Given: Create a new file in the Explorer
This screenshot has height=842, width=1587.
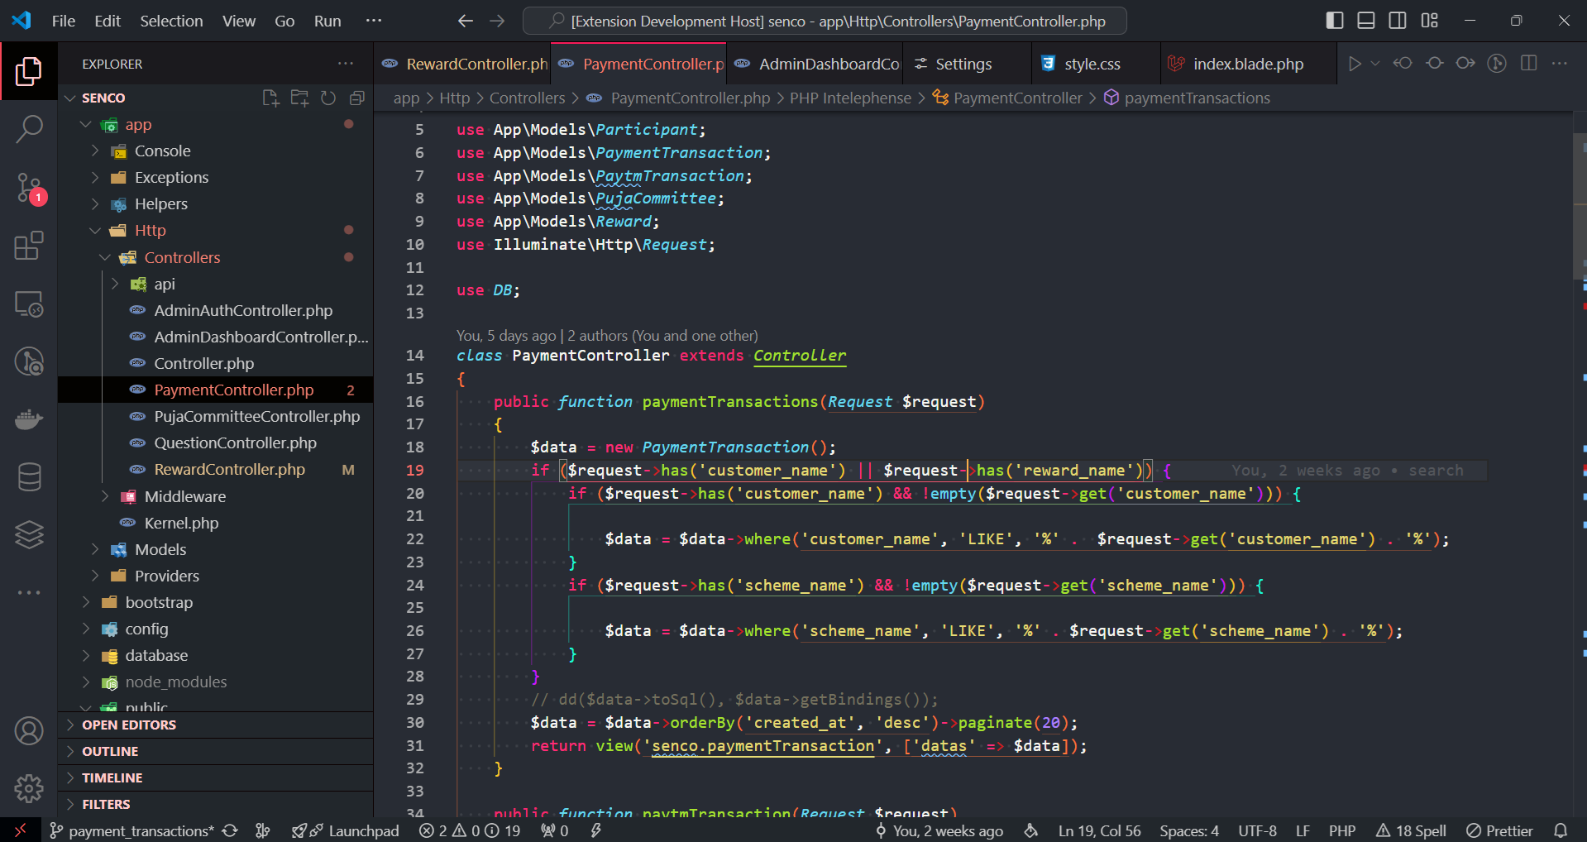Looking at the screenshot, I should (270, 98).
